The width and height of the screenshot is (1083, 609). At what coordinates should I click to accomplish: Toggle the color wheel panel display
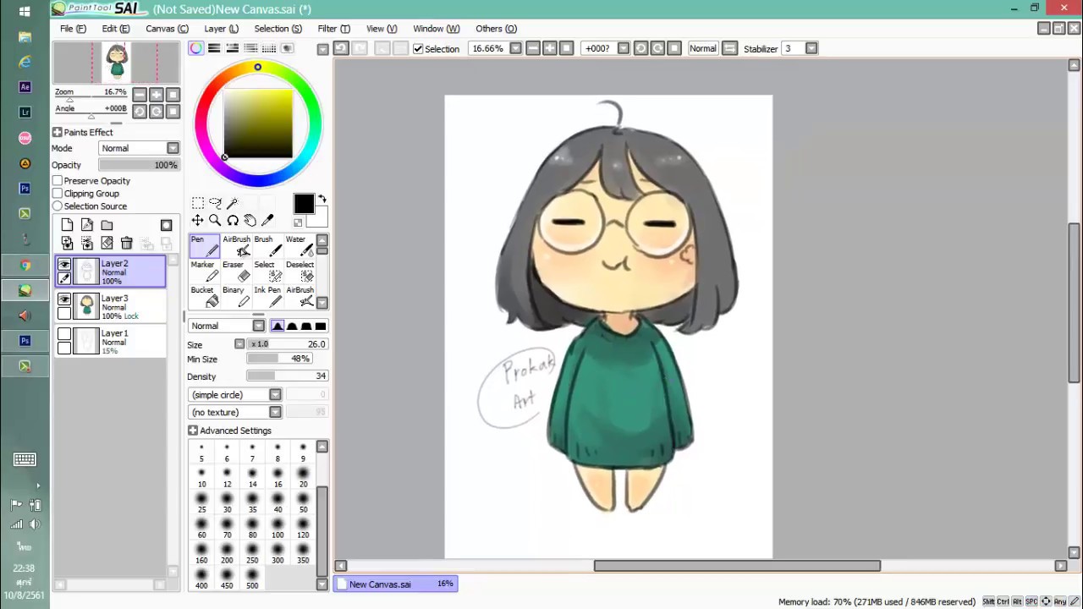point(196,48)
